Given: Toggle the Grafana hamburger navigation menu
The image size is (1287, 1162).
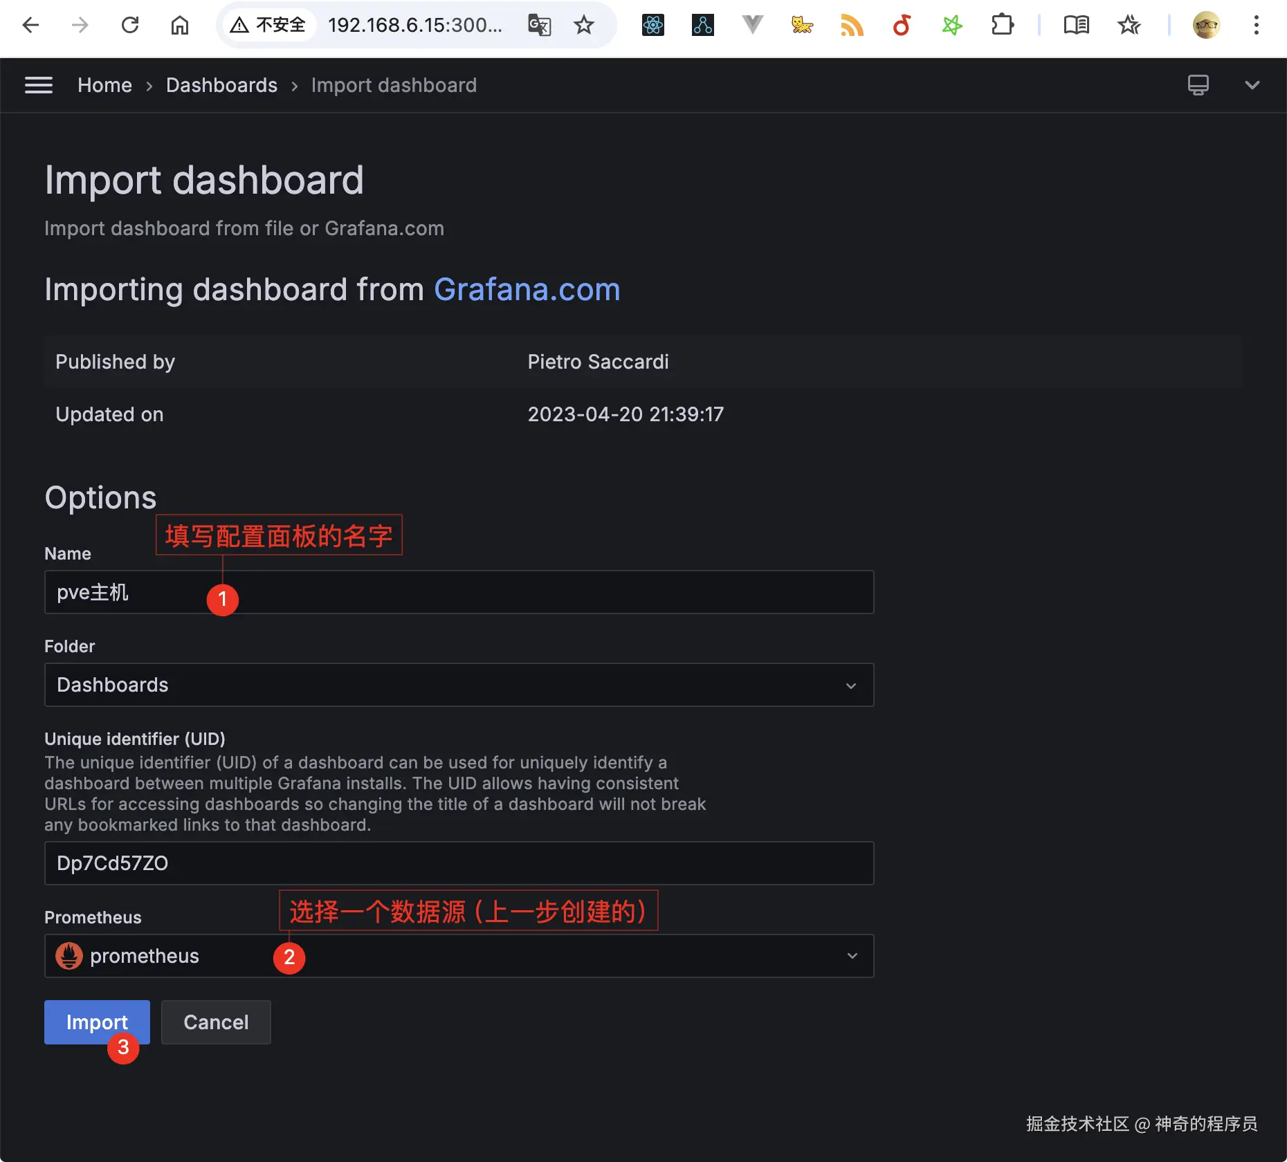Looking at the screenshot, I should pos(39,85).
